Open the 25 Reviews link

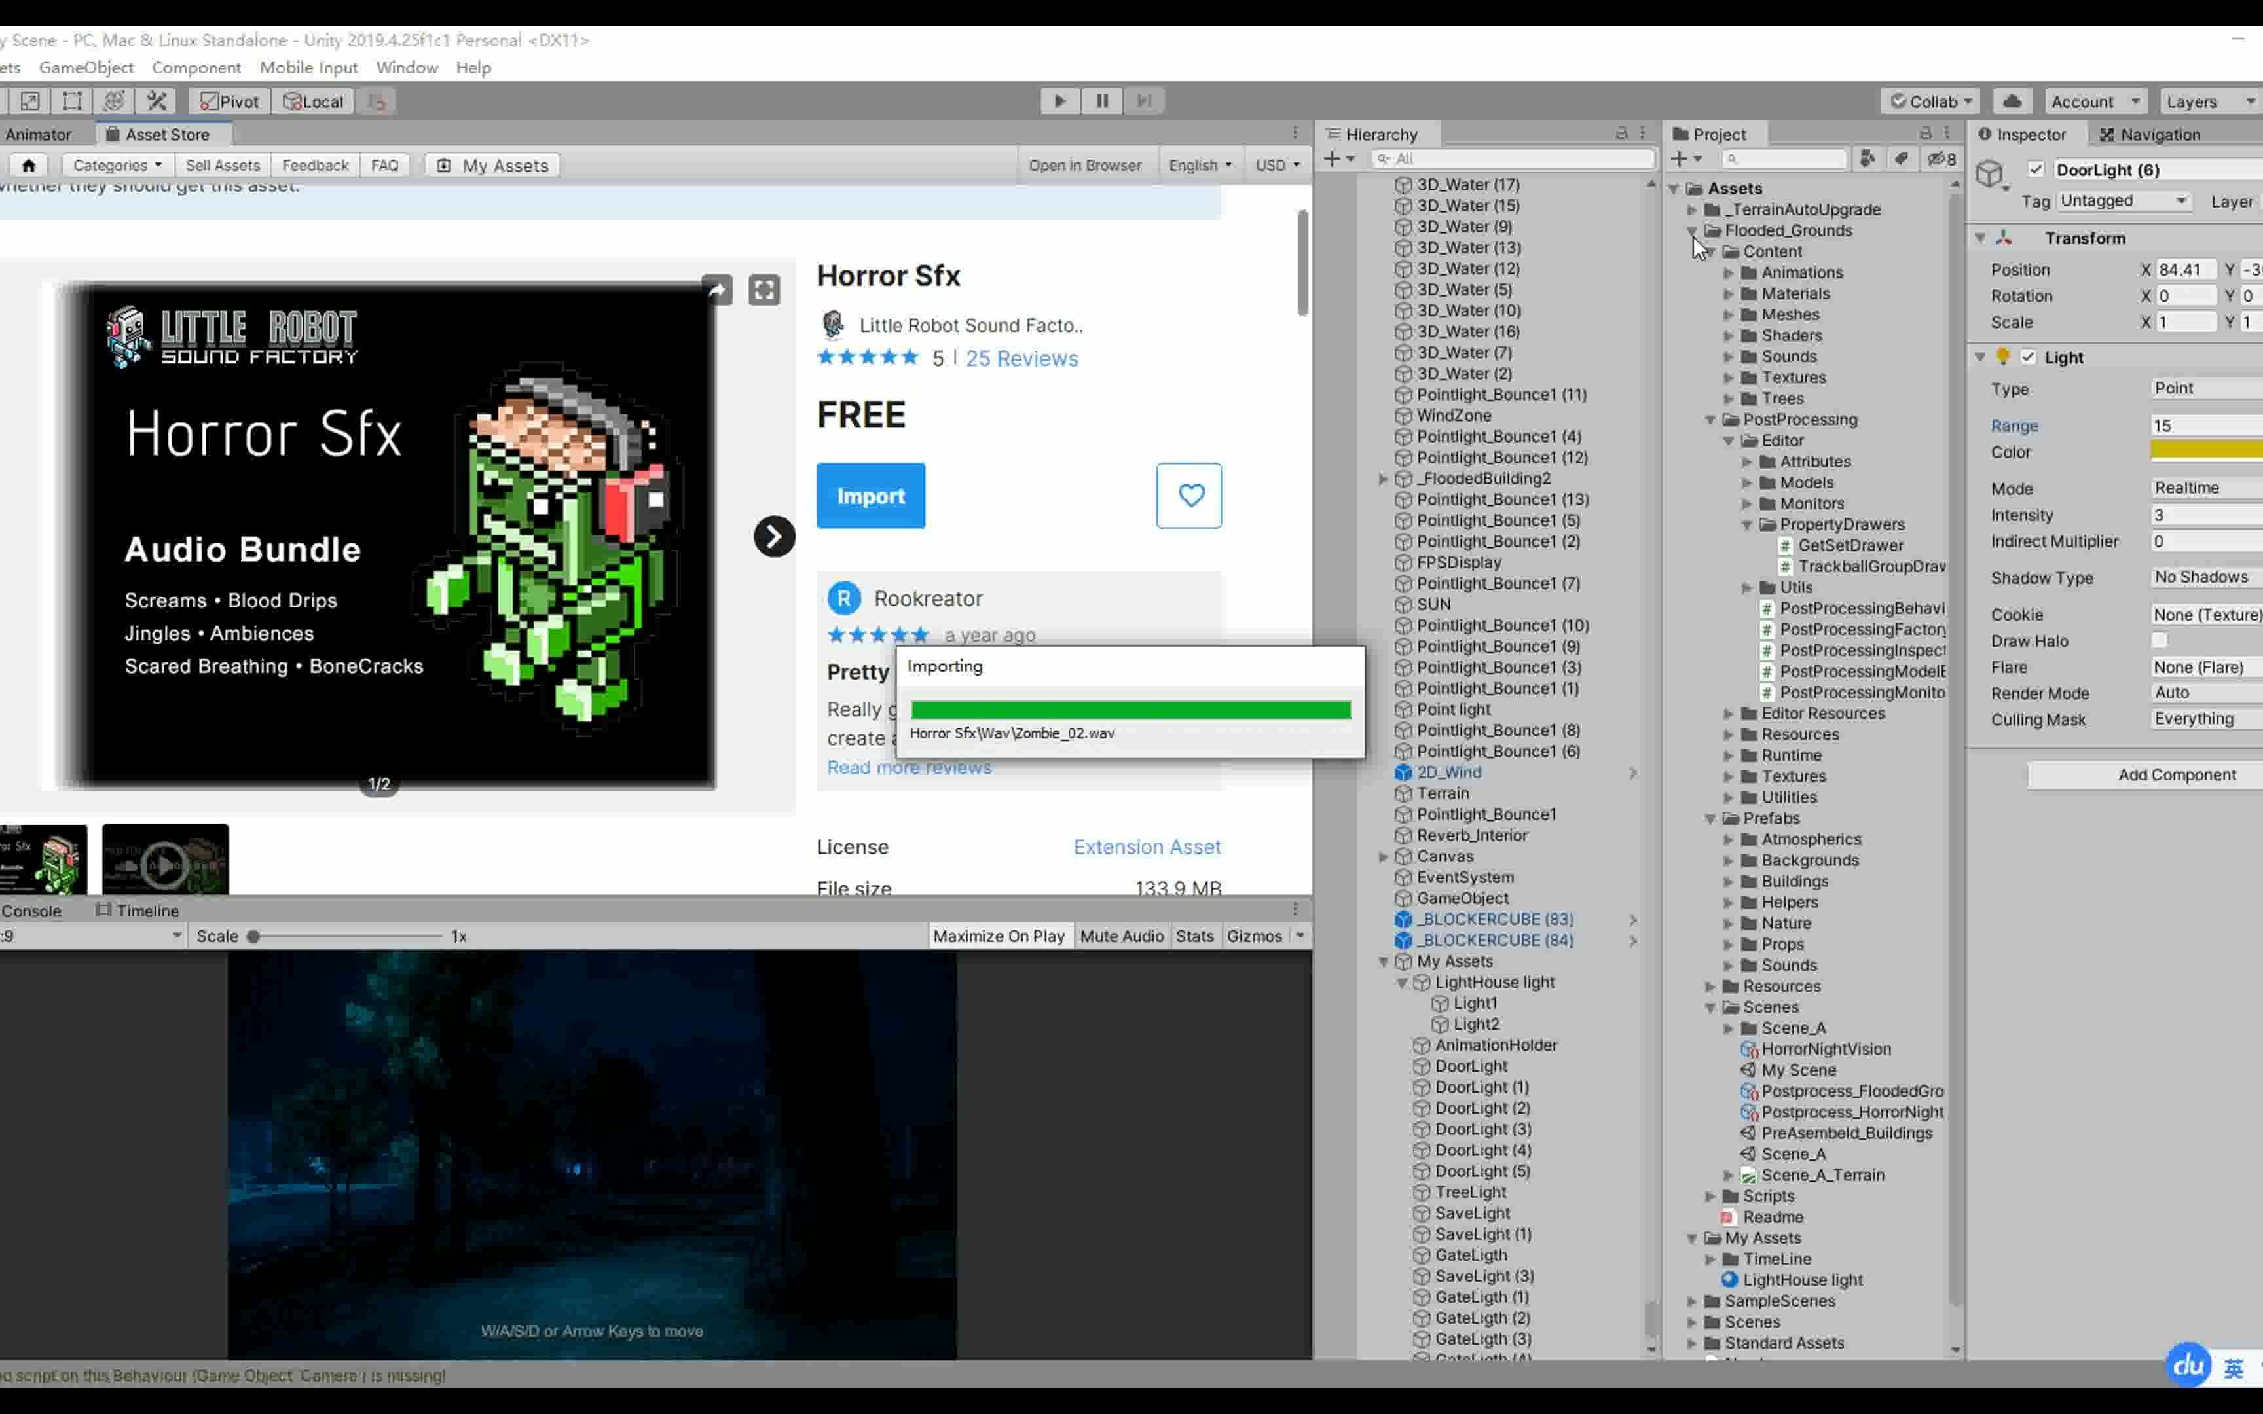click(1021, 358)
